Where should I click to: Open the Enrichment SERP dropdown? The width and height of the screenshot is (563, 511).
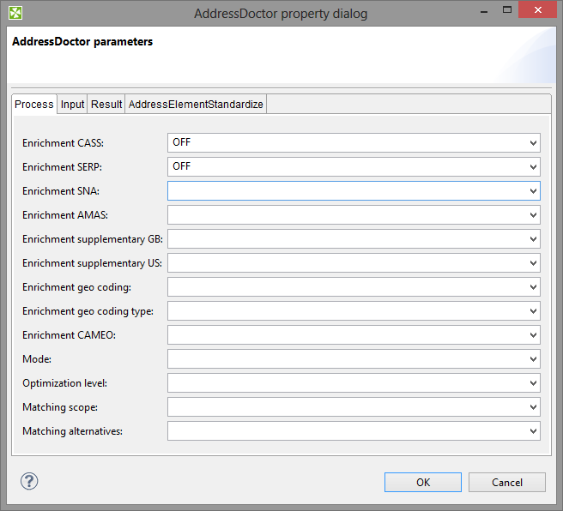(x=533, y=166)
